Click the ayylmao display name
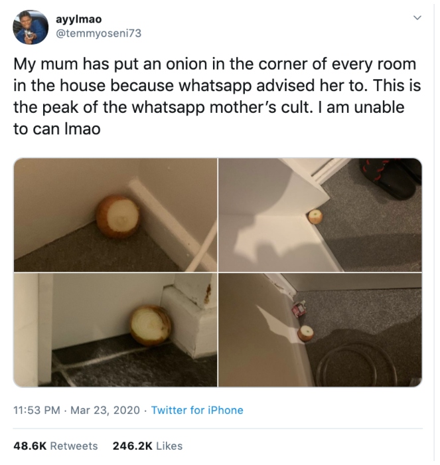440x465 pixels. (x=78, y=19)
